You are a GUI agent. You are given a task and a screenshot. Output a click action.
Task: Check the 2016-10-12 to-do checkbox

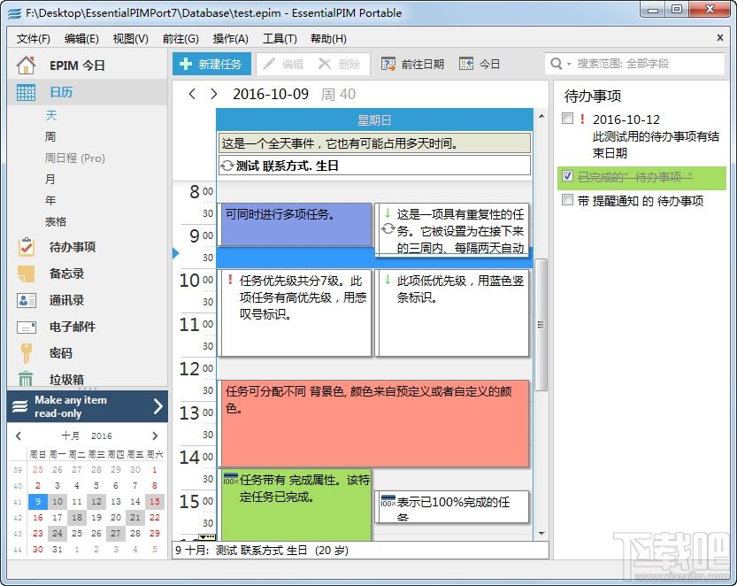tap(568, 119)
